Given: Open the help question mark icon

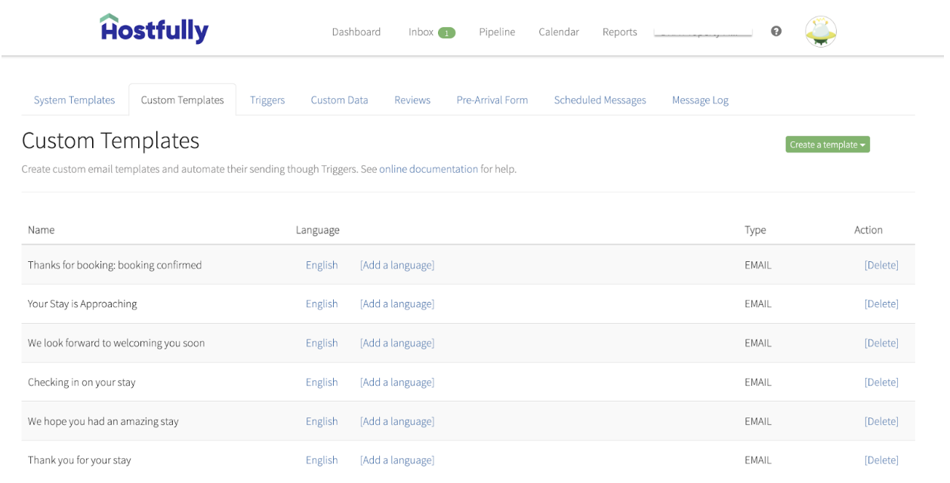Looking at the screenshot, I should tap(776, 31).
